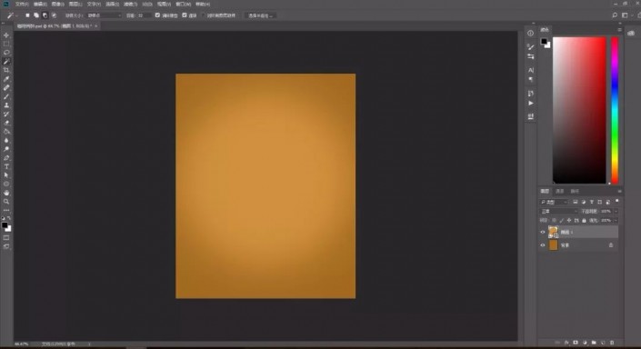Image resolution: width=641 pixels, height=349 pixels.
Task: Open the Character (A|) collapsed panel
Action: tap(531, 70)
